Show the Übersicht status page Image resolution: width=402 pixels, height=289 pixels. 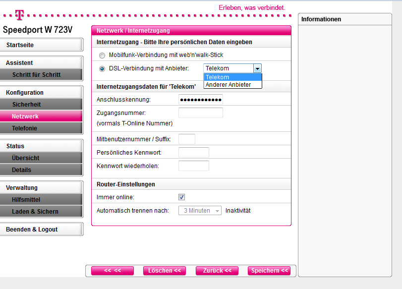[41, 158]
